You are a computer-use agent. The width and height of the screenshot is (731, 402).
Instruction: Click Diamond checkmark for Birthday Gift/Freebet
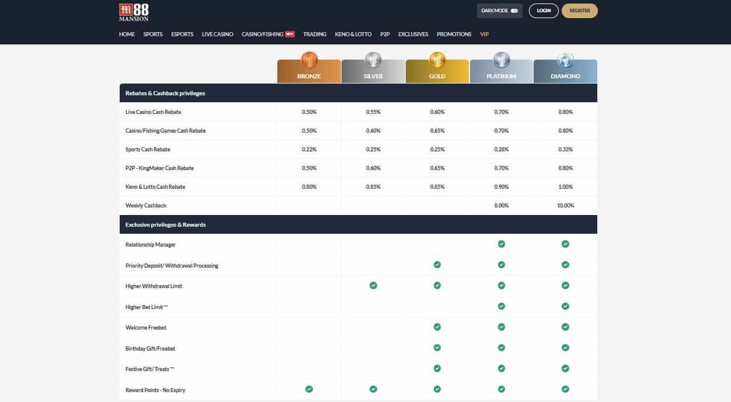[x=565, y=348]
